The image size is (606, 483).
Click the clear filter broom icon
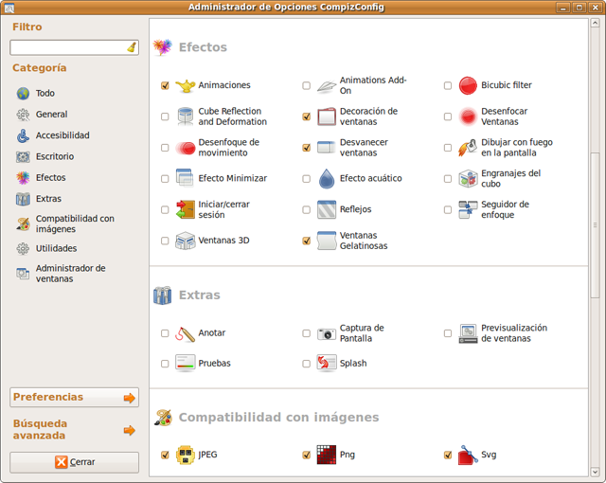click(131, 46)
